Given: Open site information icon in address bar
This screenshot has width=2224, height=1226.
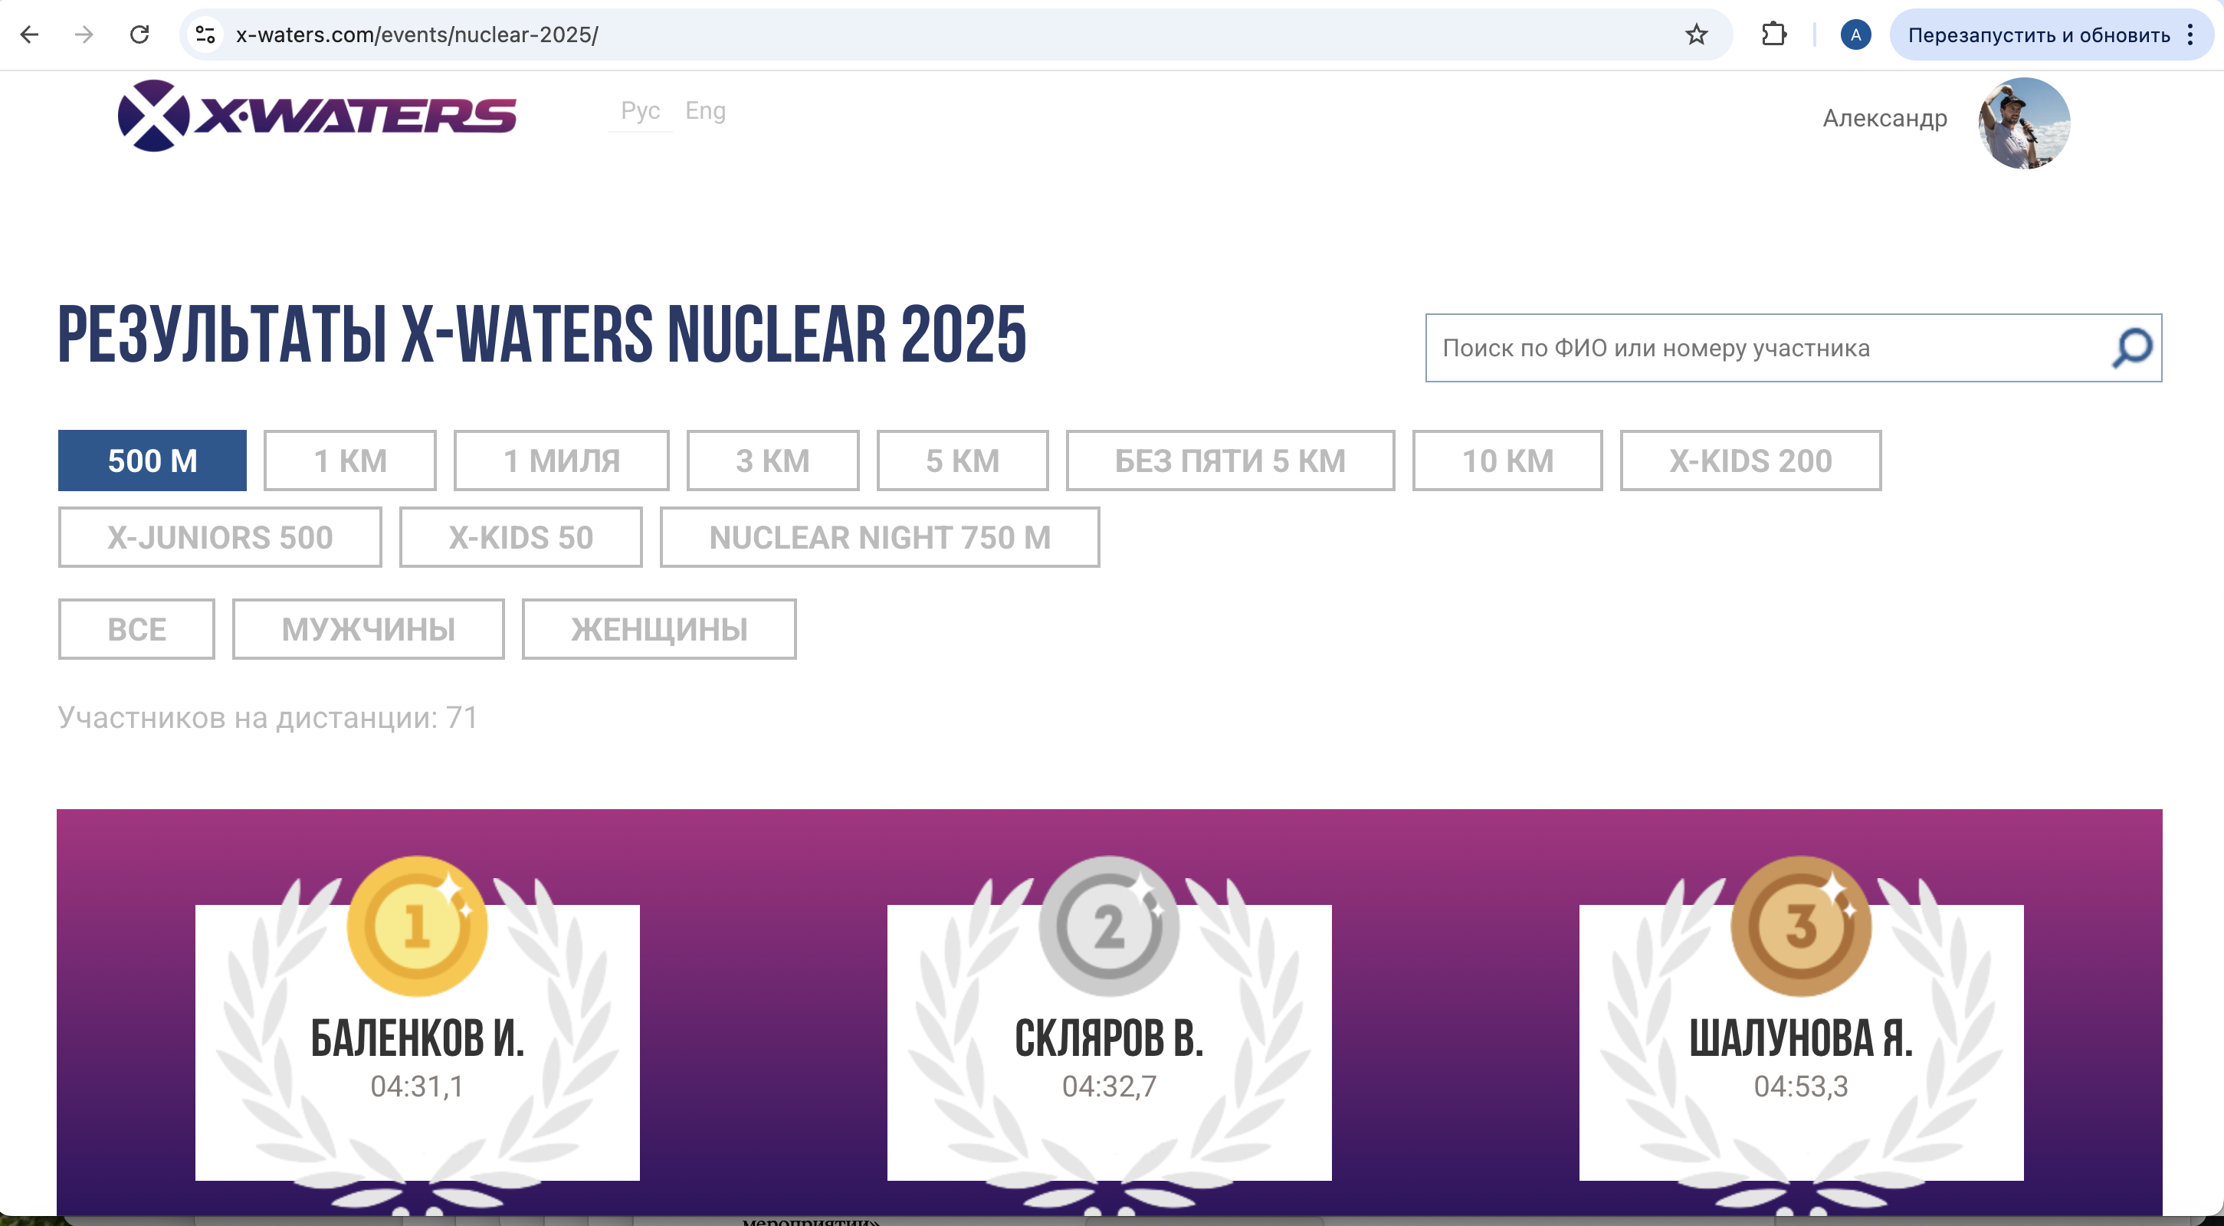Looking at the screenshot, I should pyautogui.click(x=205, y=34).
